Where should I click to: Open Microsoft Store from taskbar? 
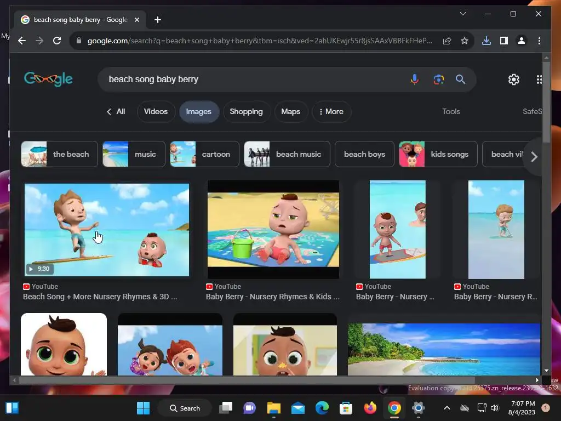pos(346,408)
